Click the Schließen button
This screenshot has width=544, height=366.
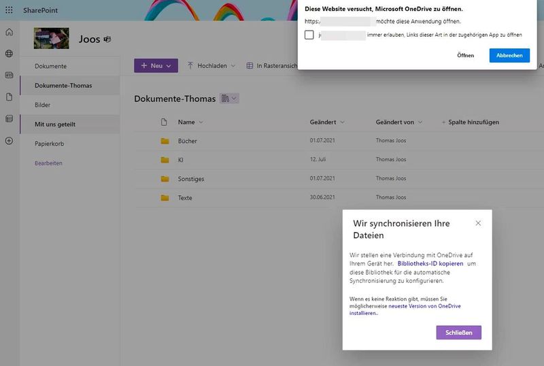(x=458, y=333)
